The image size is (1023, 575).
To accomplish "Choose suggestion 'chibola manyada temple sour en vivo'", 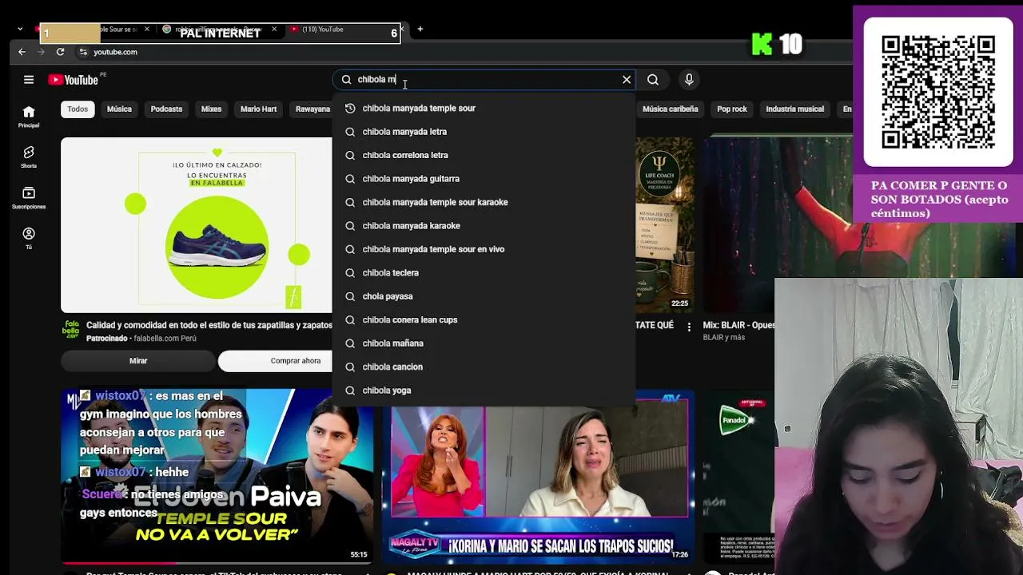I will pyautogui.click(x=484, y=249).
